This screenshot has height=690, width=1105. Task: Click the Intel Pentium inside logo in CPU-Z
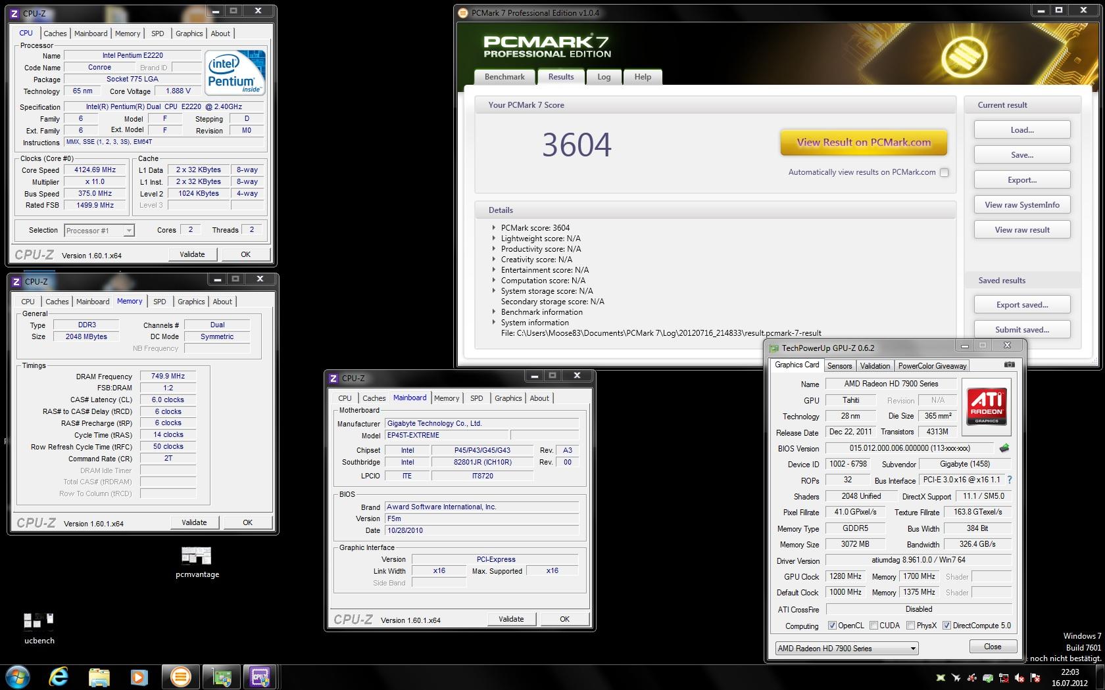tap(235, 74)
